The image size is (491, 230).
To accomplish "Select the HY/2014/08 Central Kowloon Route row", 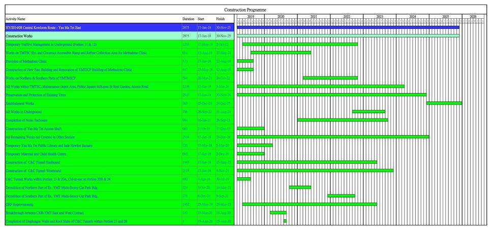I will (x=43, y=27).
